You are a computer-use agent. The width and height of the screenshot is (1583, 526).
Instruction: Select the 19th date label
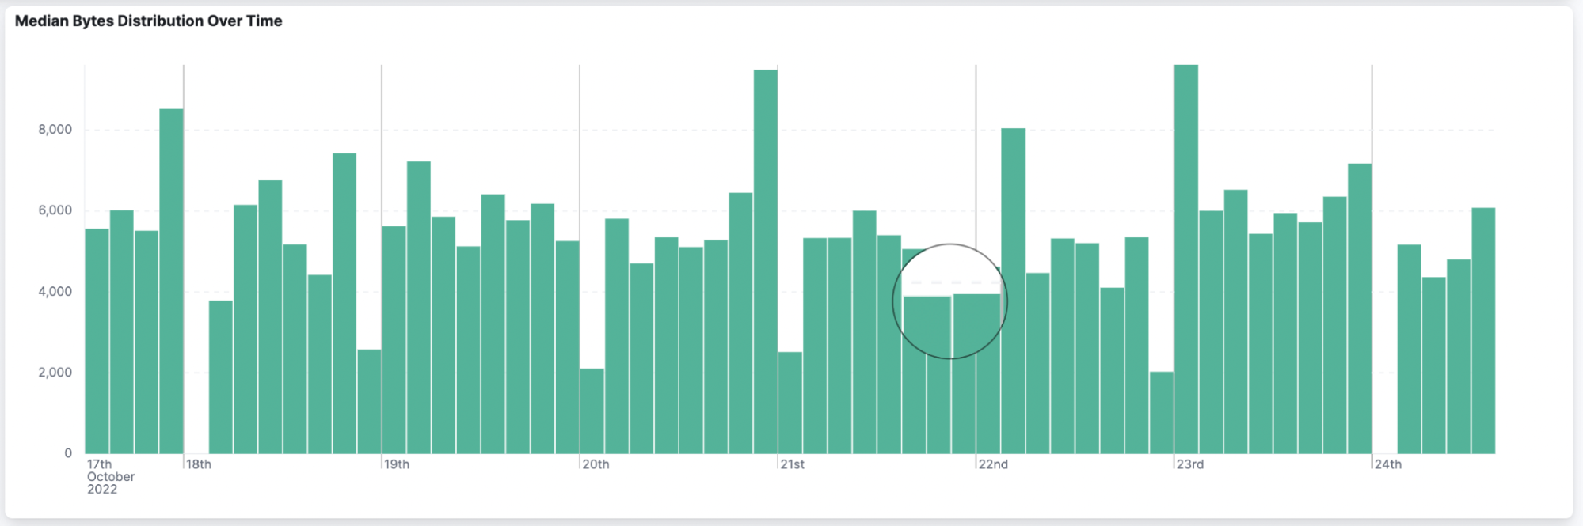[397, 464]
